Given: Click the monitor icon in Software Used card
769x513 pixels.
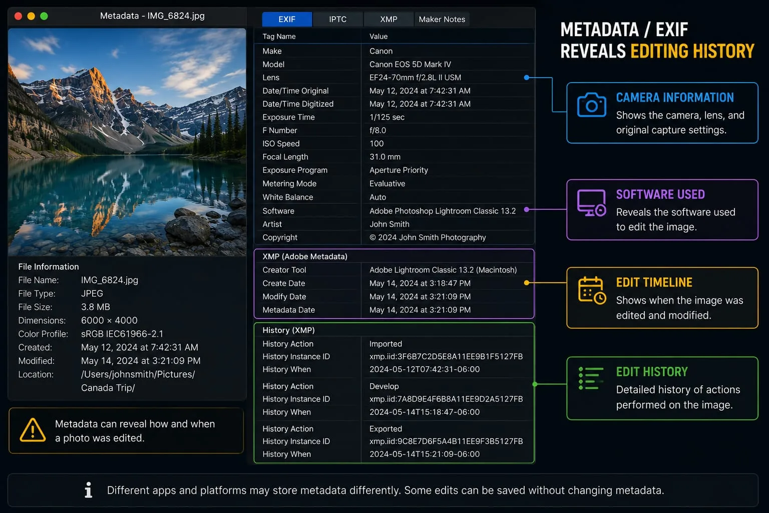Looking at the screenshot, I should pyautogui.click(x=591, y=202).
